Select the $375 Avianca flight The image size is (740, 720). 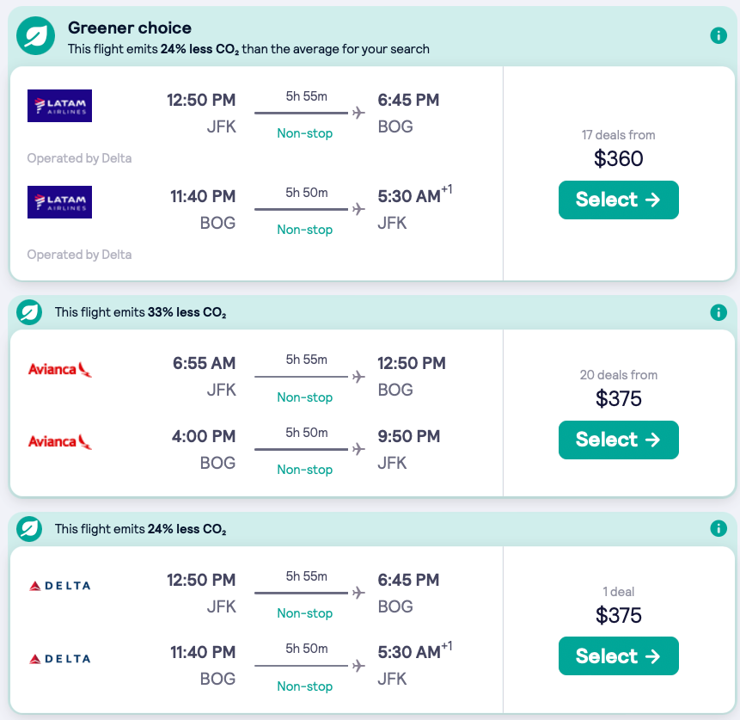click(618, 440)
